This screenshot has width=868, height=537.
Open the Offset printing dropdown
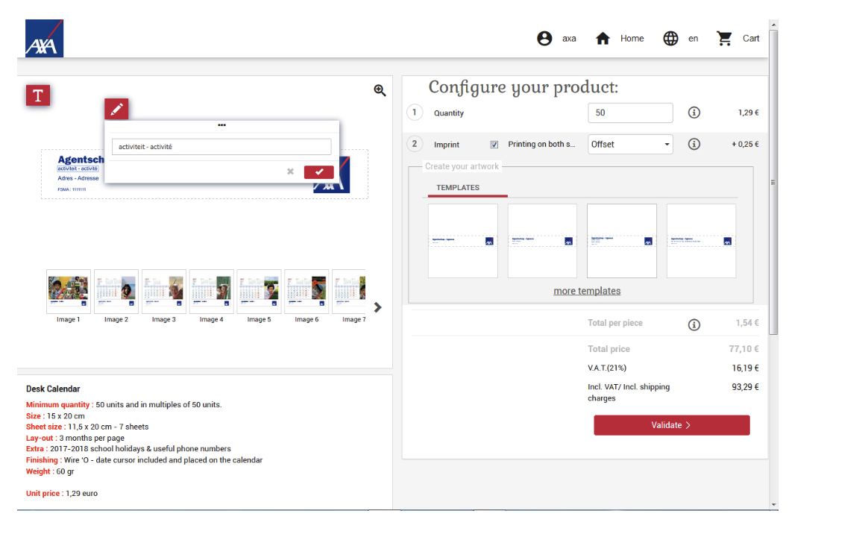coord(630,145)
